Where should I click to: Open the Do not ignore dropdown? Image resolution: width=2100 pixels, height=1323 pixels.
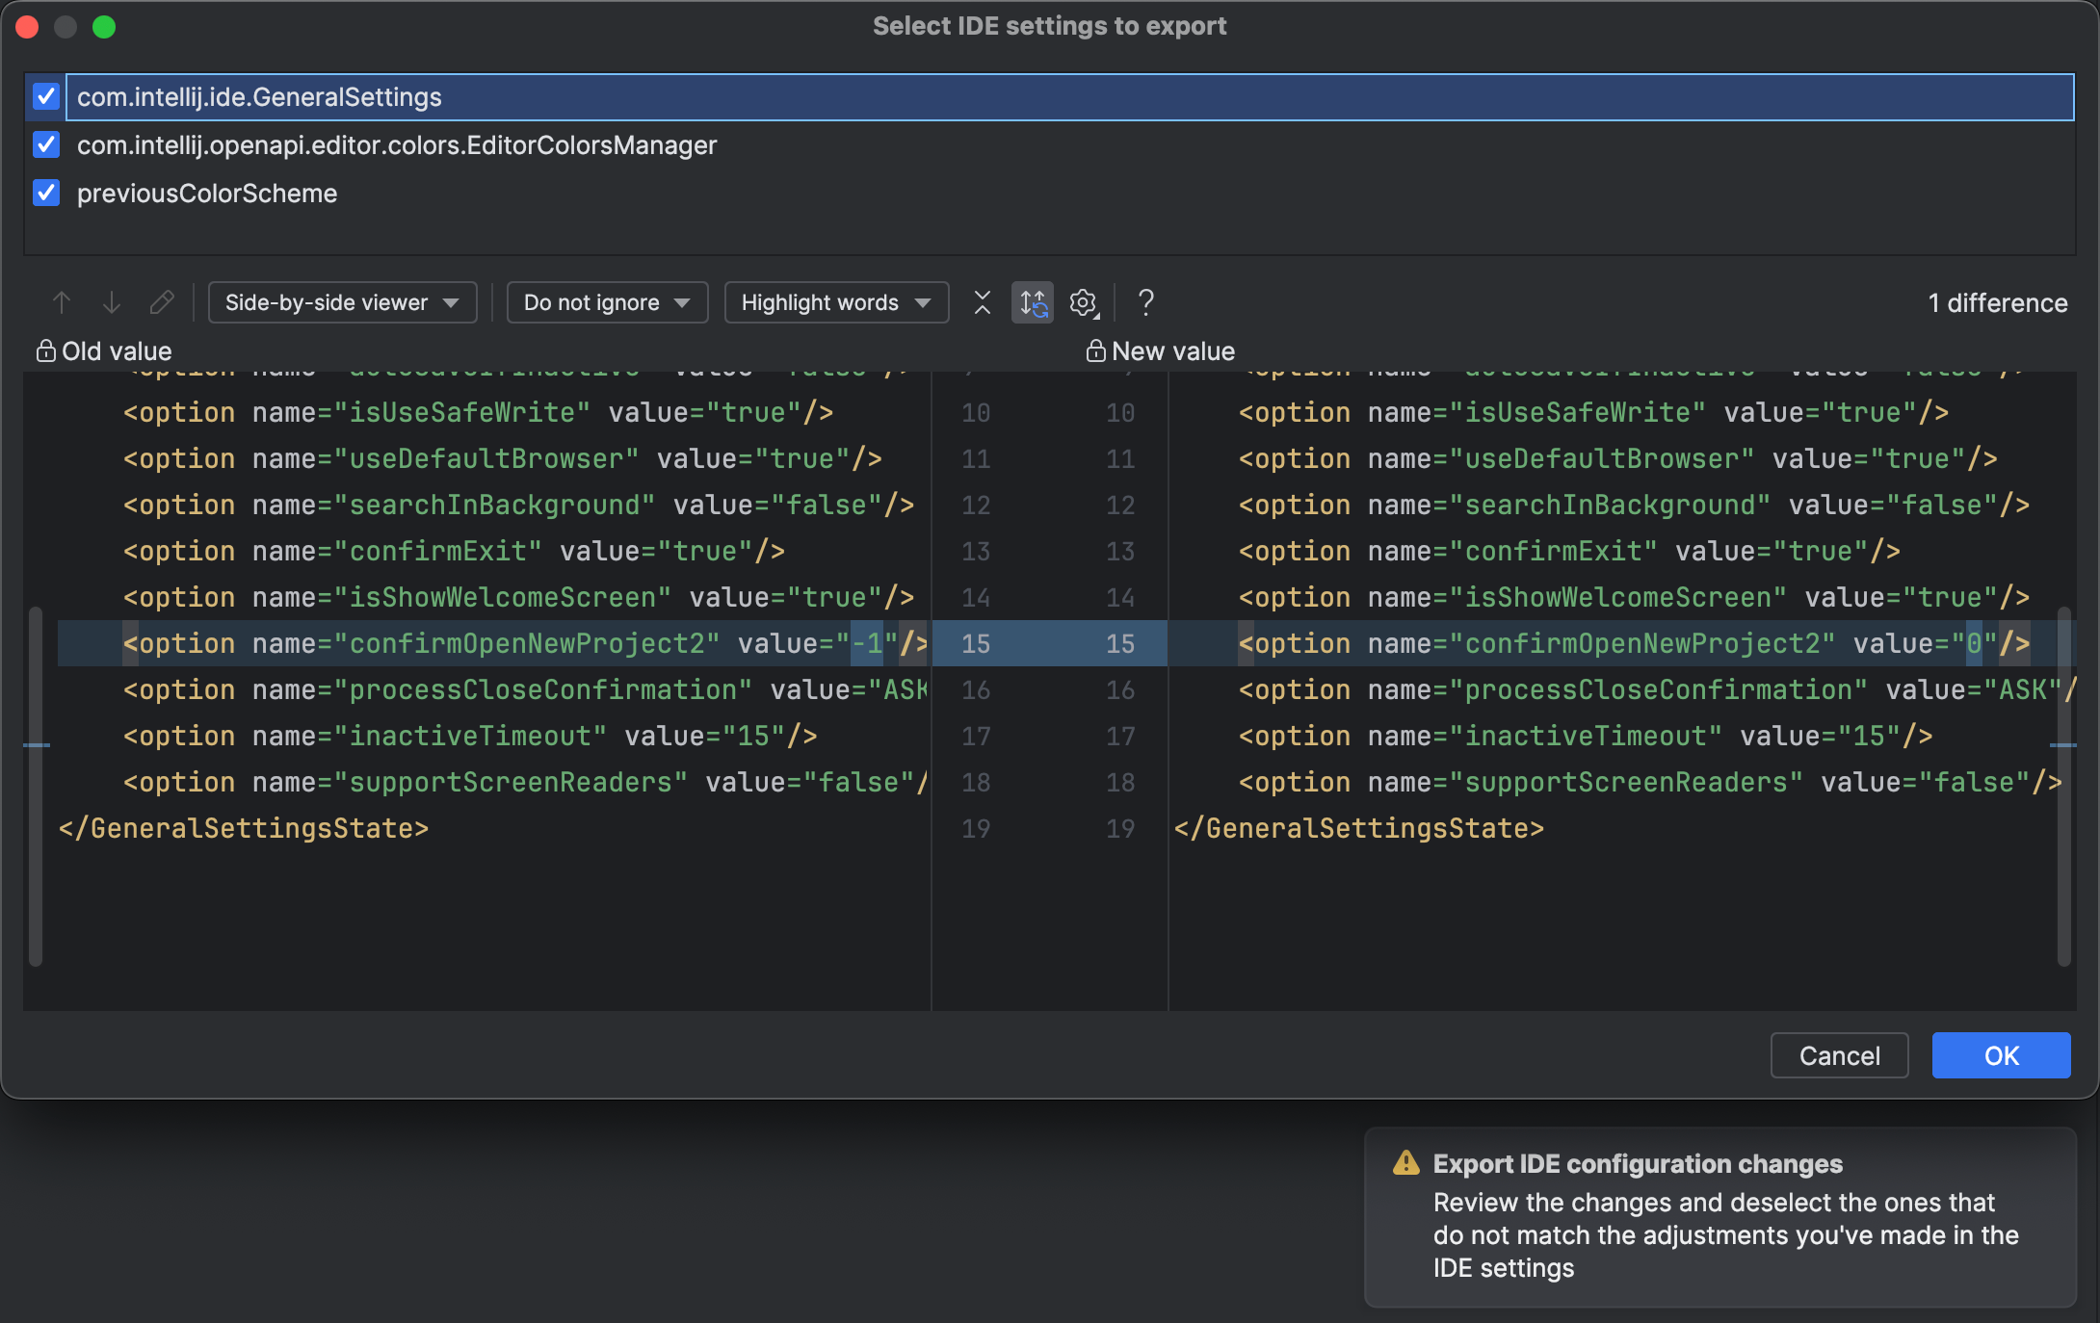click(606, 302)
